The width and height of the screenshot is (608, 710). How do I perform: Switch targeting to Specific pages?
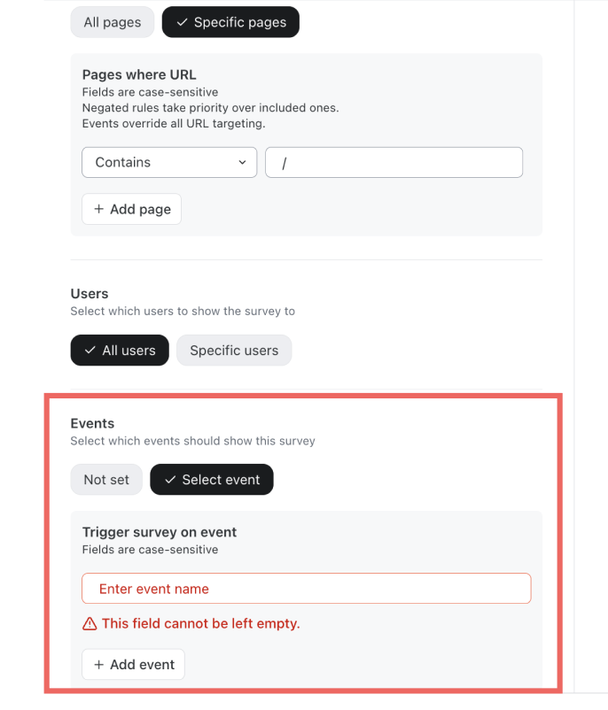(x=230, y=22)
